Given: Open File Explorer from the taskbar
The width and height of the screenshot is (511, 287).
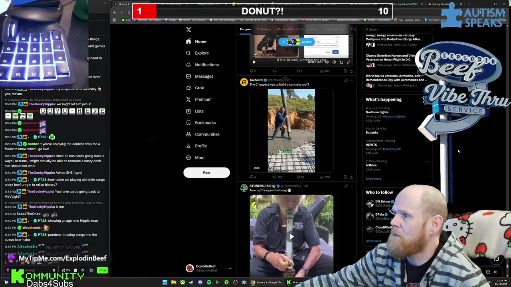Looking at the screenshot, I should tap(174, 283).
